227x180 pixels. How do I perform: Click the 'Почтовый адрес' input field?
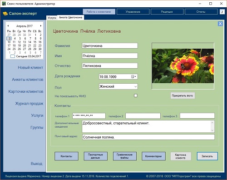(x=148, y=137)
